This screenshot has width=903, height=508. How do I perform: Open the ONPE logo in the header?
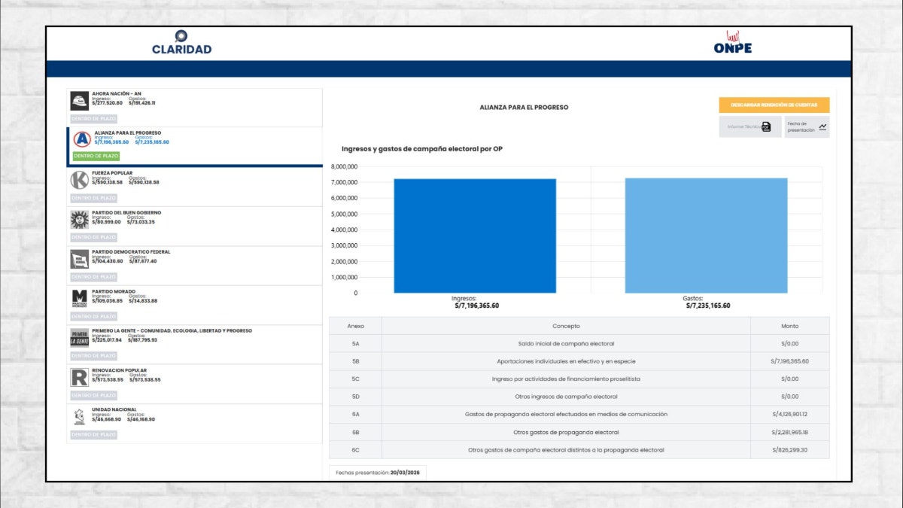coord(733,43)
